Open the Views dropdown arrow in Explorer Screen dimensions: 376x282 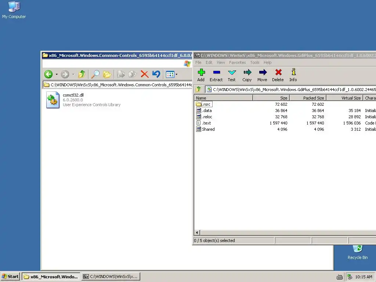177,74
